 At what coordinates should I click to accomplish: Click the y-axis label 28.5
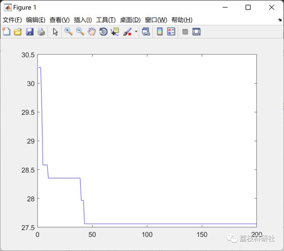28,170
